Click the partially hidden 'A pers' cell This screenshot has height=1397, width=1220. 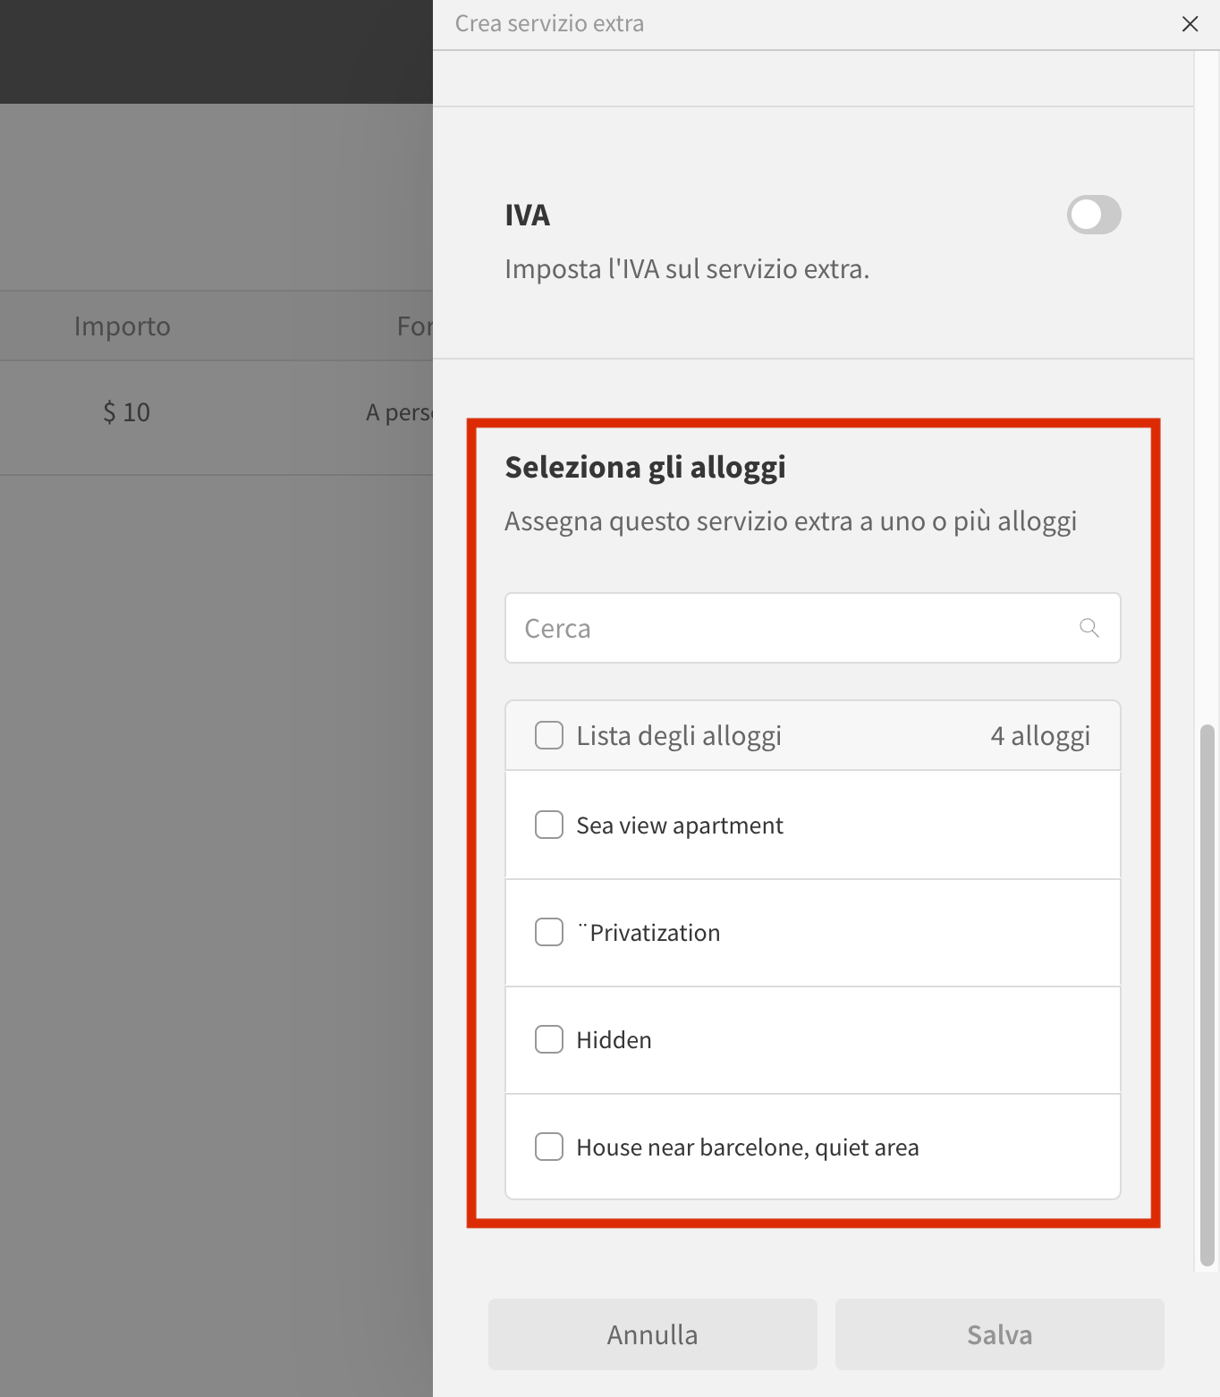(x=399, y=412)
